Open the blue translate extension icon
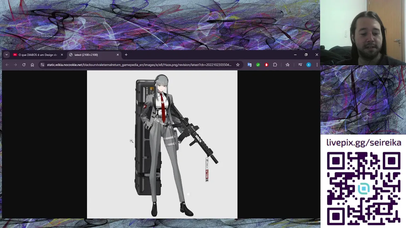Viewport: 406px width, 228px height. click(x=249, y=65)
